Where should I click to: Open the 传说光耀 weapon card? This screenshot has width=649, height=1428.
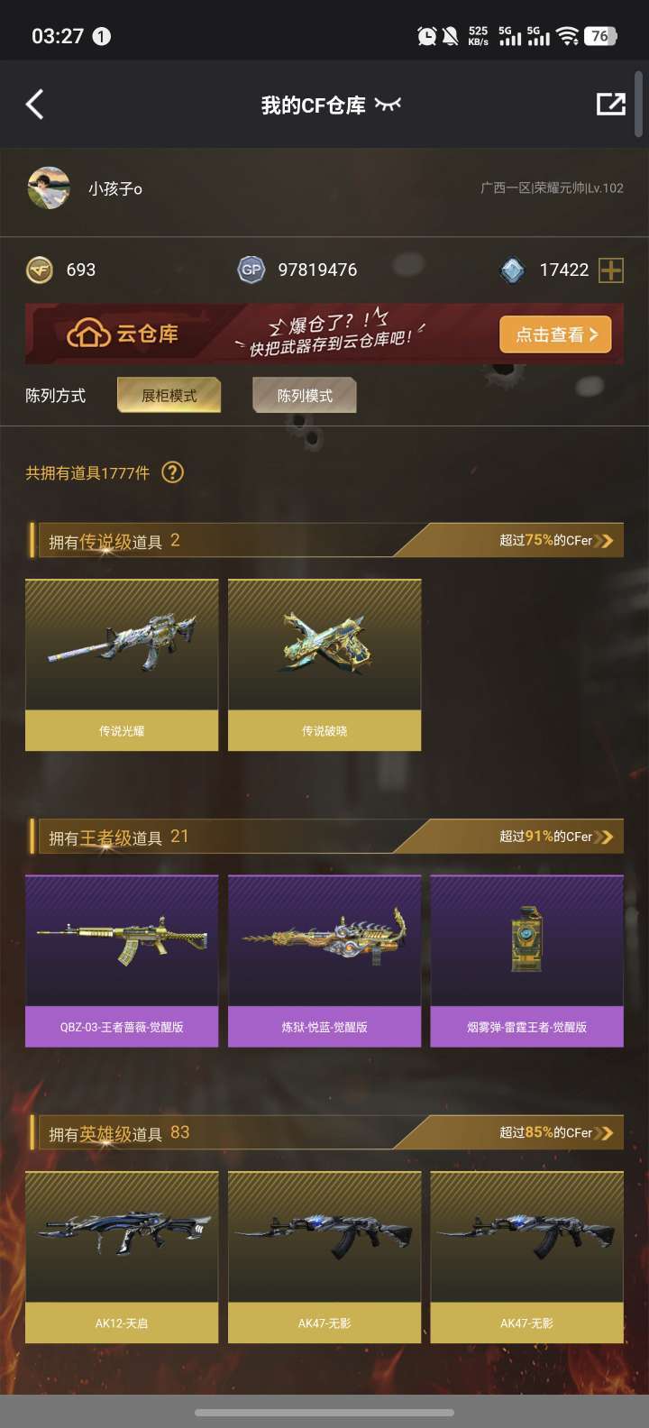[x=122, y=665]
